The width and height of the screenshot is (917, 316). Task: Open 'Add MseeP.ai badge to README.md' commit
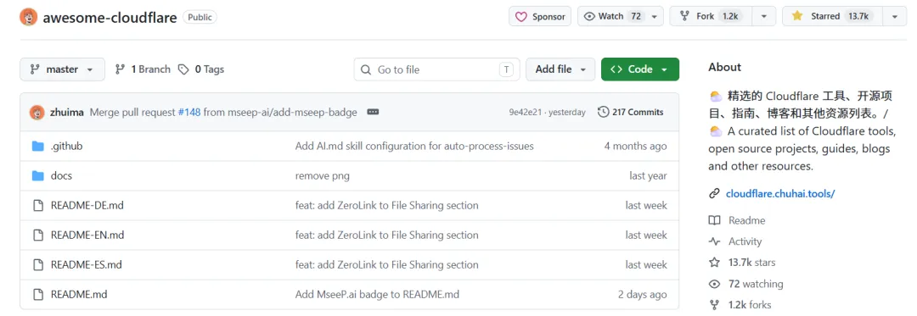(377, 295)
